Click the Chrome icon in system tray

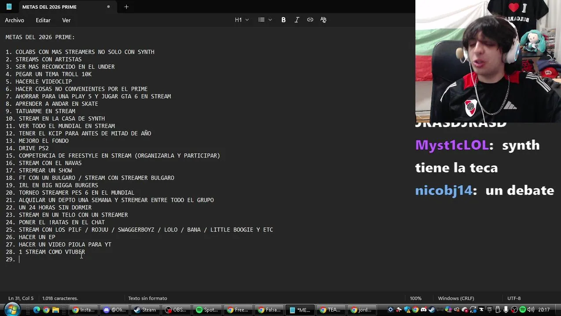(x=415, y=309)
